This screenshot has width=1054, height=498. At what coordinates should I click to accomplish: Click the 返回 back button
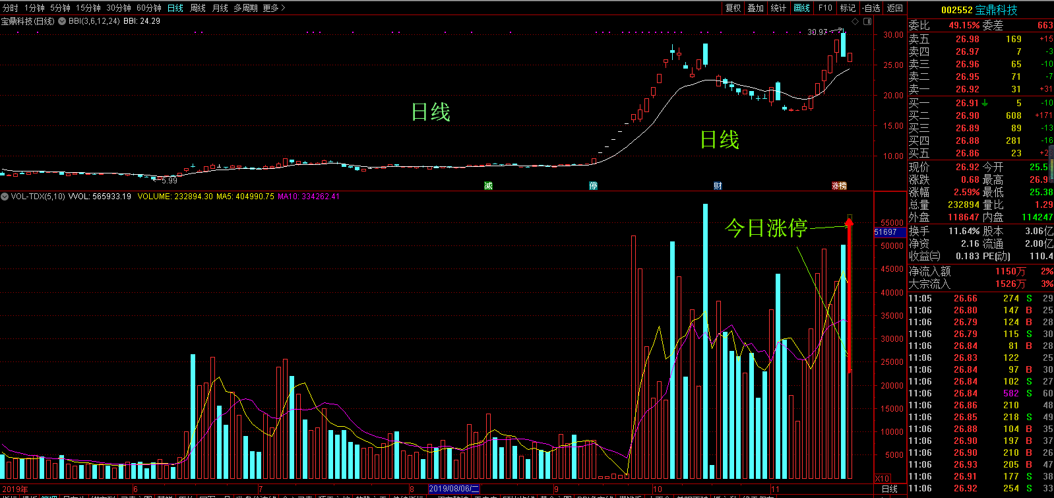click(x=895, y=8)
